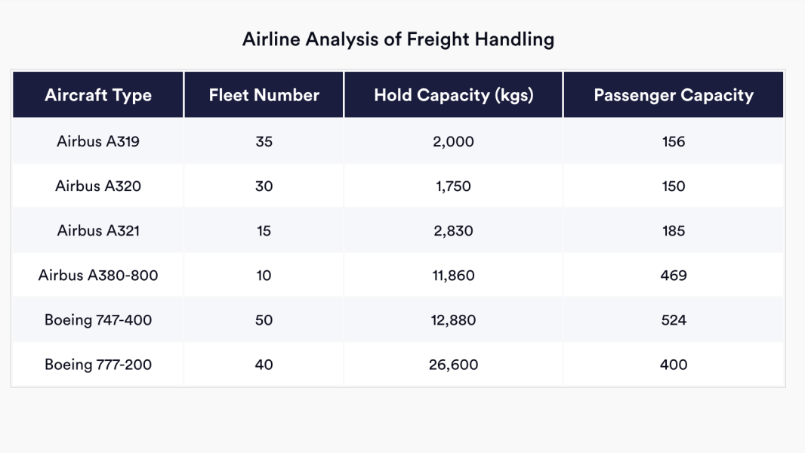
Task: Click the Airbus A320 cell
Action: pos(98,186)
